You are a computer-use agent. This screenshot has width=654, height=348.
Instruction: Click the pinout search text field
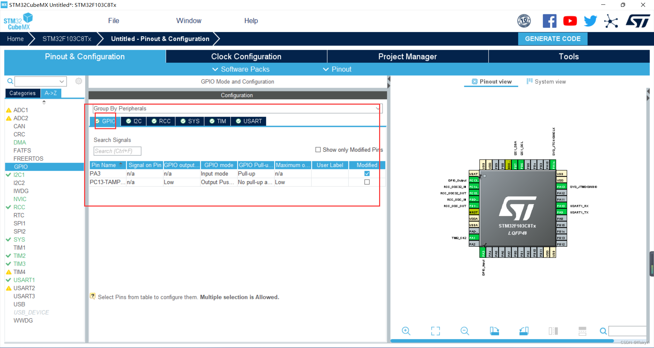(x=627, y=331)
